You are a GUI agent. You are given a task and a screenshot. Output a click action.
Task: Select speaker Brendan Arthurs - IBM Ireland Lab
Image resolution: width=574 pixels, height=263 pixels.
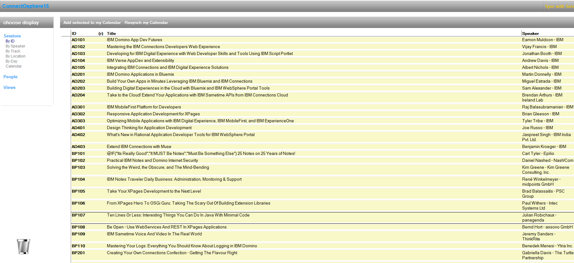click(542, 98)
